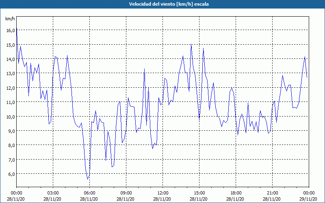Pick the '13,0' y-axis label

[11, 73]
